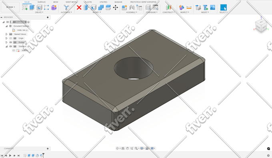This screenshot has width=272, height=158.
Task: Open the Assemble dropdown menu
Action: (132, 12)
